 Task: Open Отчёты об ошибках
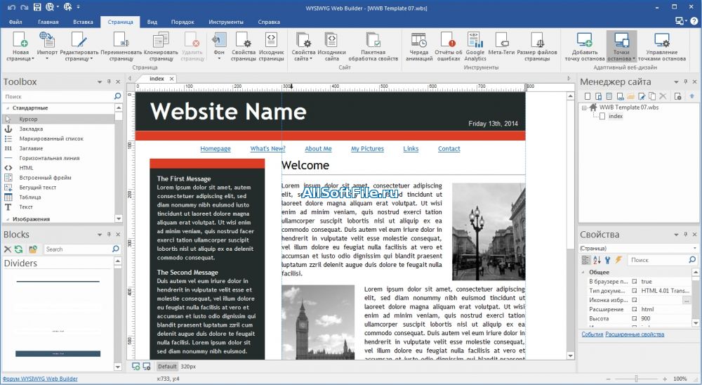pyautogui.click(x=448, y=46)
